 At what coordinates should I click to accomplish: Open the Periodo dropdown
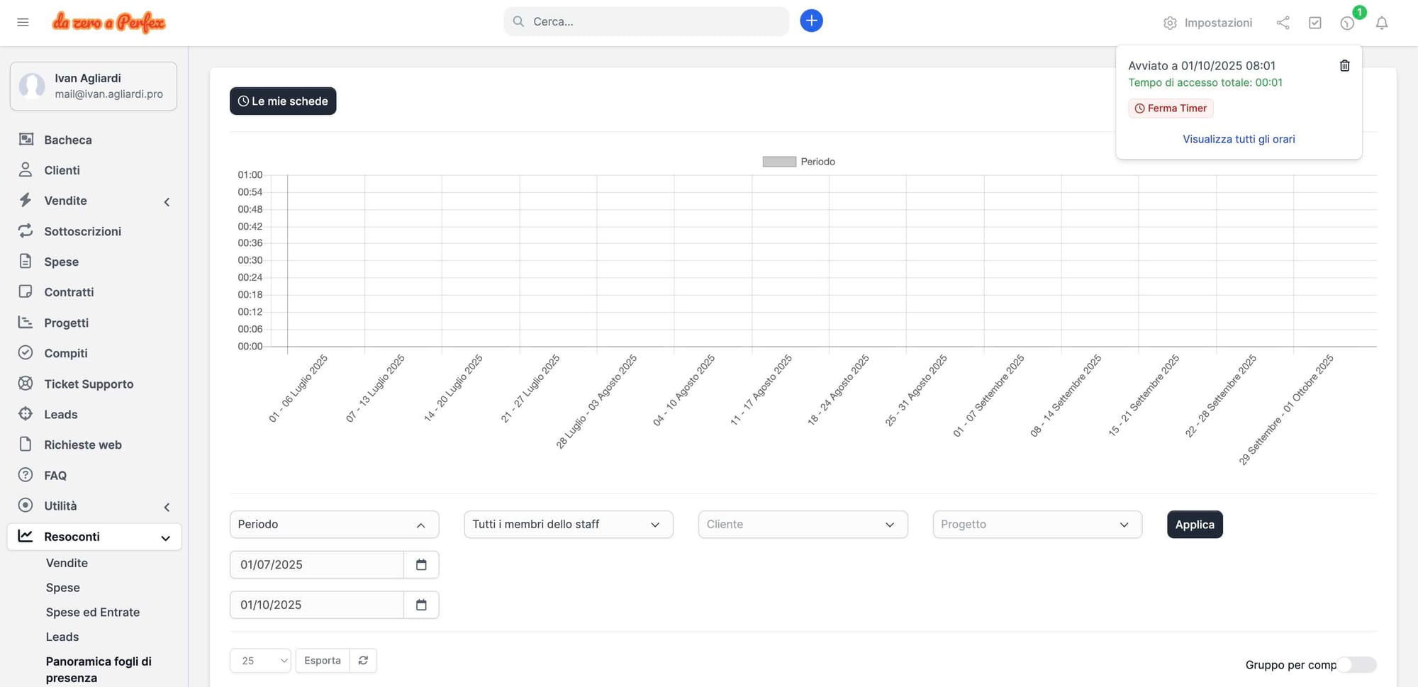click(x=334, y=525)
